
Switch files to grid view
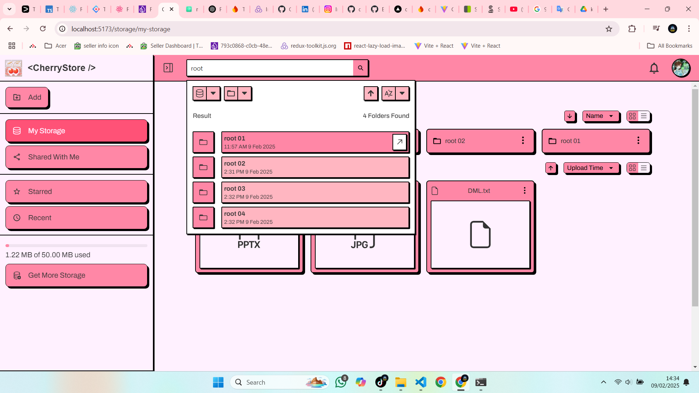point(632,168)
